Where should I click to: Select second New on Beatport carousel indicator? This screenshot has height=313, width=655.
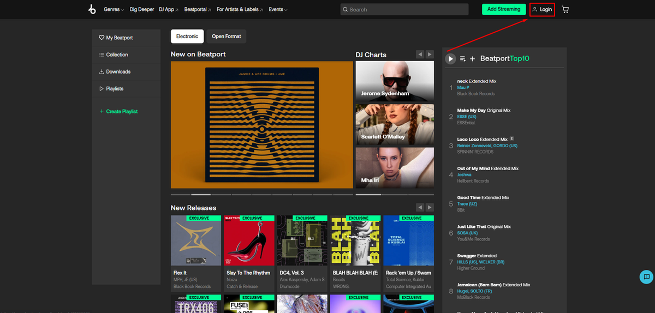point(201,194)
